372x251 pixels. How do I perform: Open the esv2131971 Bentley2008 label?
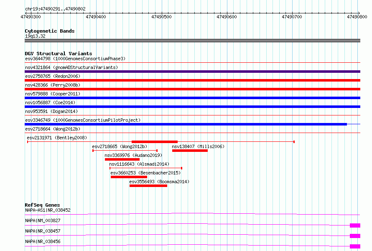57,138
